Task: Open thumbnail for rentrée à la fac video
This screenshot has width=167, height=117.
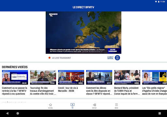Action: [15, 77]
